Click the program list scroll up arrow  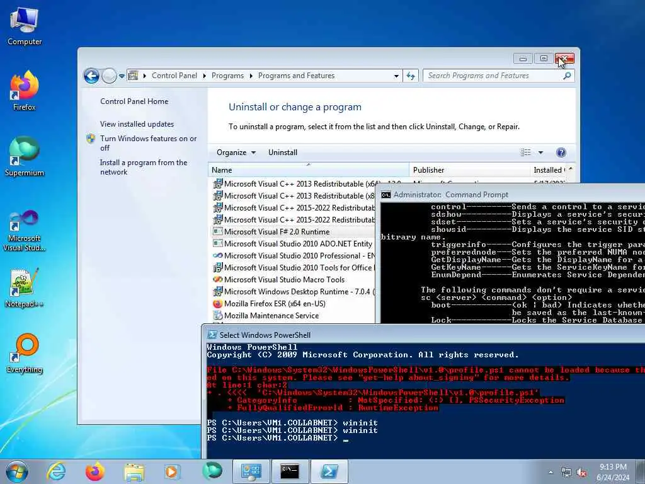[x=571, y=169]
